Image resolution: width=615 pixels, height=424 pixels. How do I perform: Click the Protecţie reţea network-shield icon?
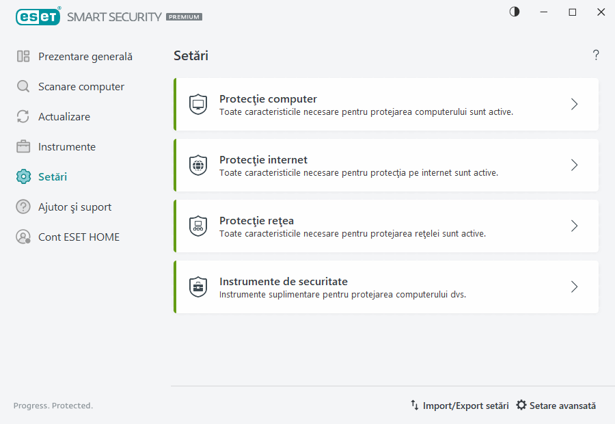pyautogui.click(x=198, y=226)
